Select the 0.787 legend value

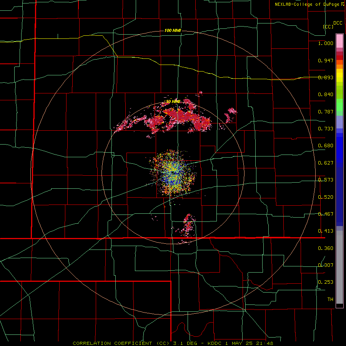(x=326, y=111)
